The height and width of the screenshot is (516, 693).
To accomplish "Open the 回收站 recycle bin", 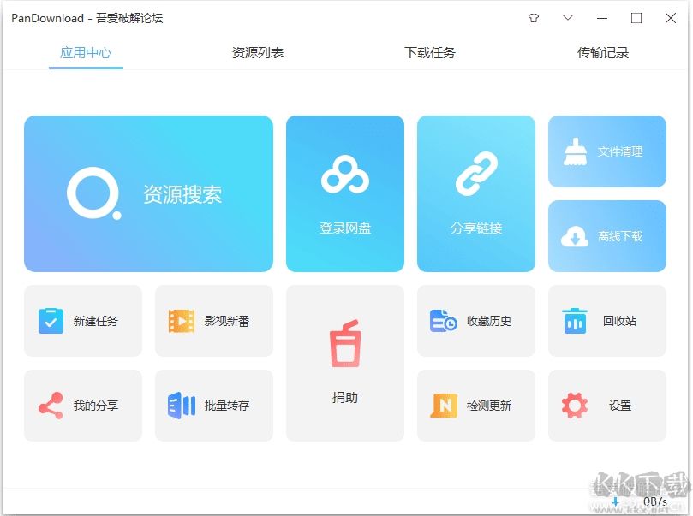I will (x=606, y=321).
